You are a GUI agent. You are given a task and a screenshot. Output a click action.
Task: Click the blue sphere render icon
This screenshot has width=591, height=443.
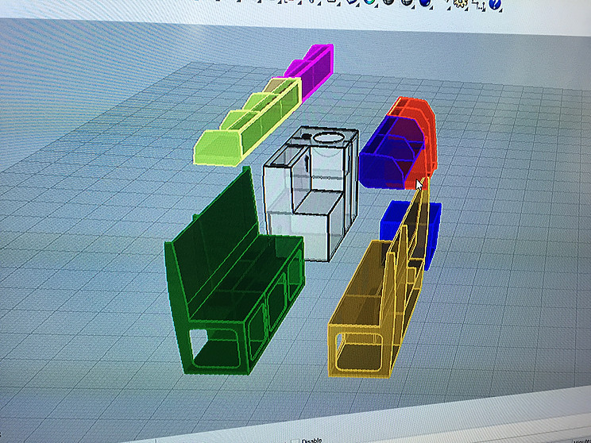425,3
